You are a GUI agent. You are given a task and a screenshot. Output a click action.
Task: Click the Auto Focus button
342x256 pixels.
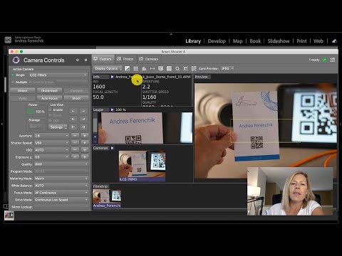point(49,98)
